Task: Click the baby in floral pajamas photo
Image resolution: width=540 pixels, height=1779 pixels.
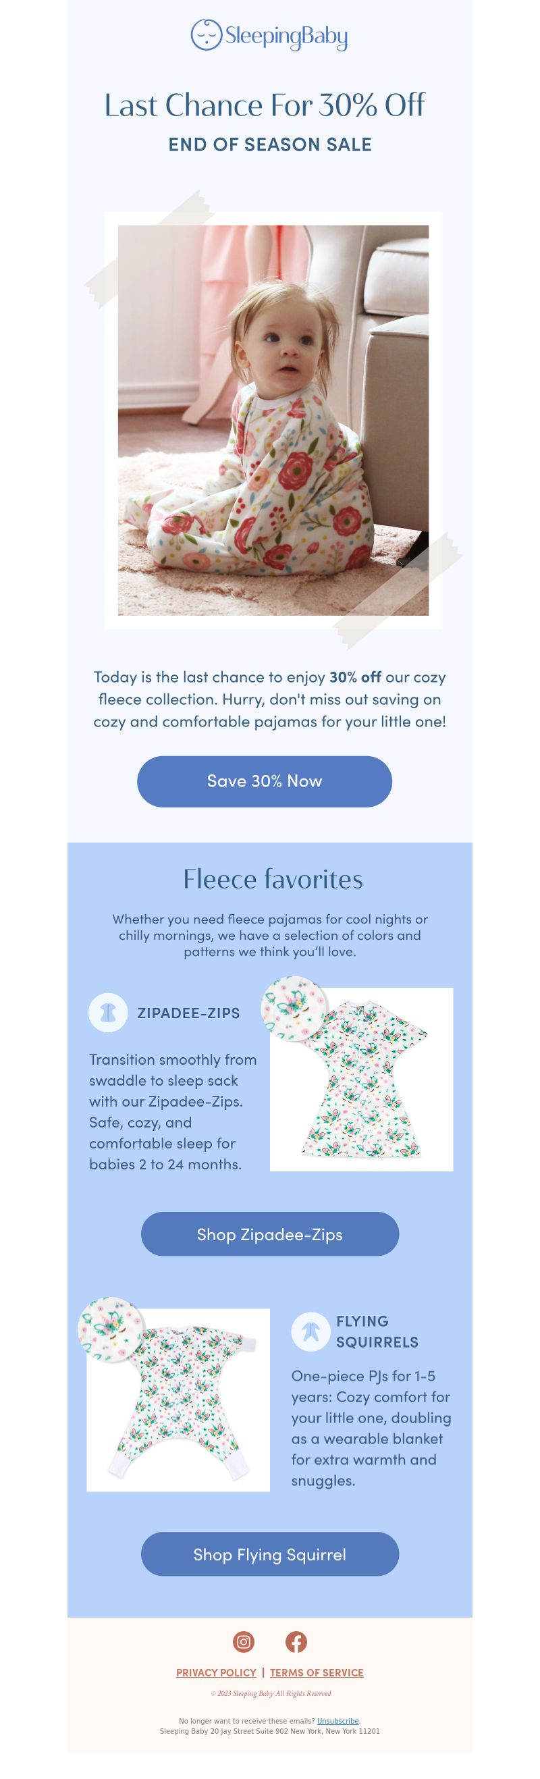Action: (273, 420)
